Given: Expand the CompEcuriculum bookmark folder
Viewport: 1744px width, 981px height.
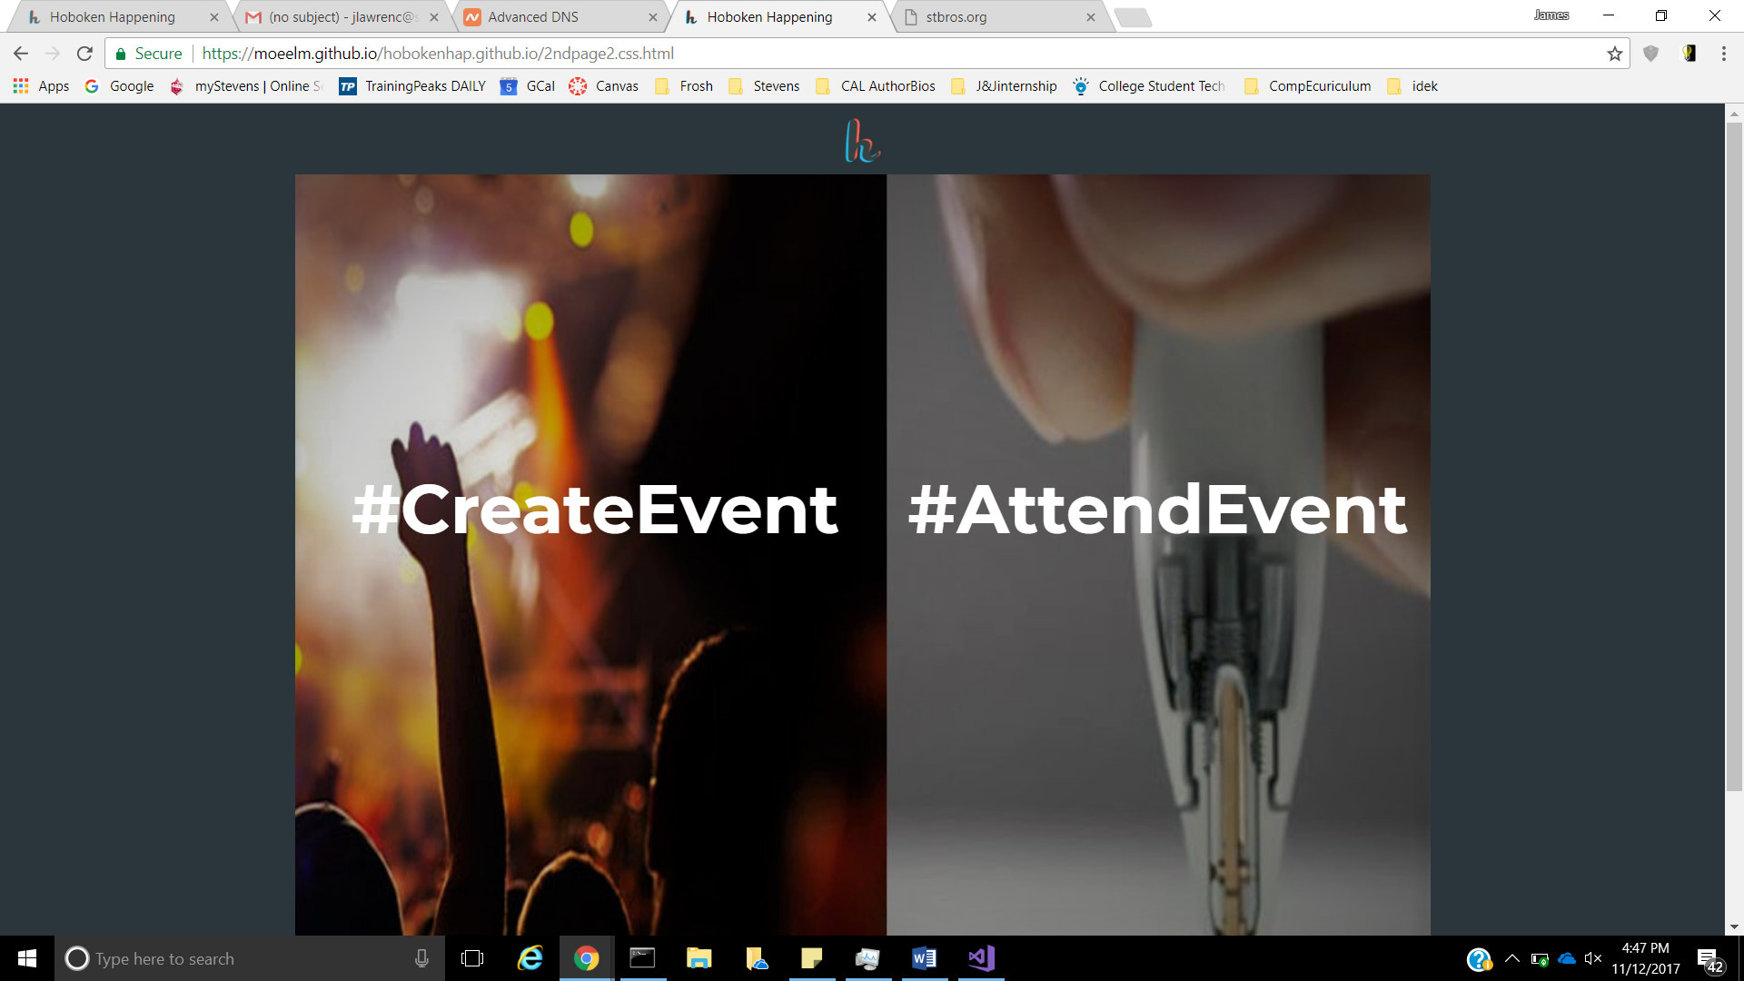Looking at the screenshot, I should [x=1307, y=86].
